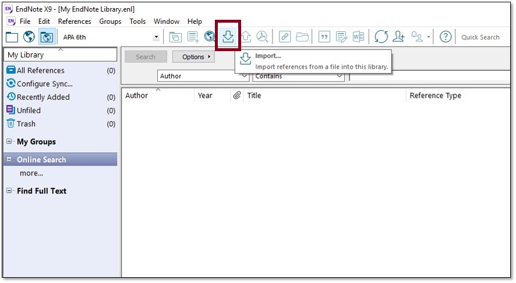Sort by Title column header
Image resolution: width=516 pixels, height=283 pixels.
tap(325, 95)
